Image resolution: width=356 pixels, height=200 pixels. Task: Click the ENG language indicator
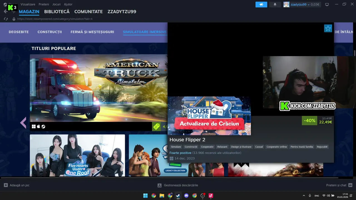tap(317, 196)
